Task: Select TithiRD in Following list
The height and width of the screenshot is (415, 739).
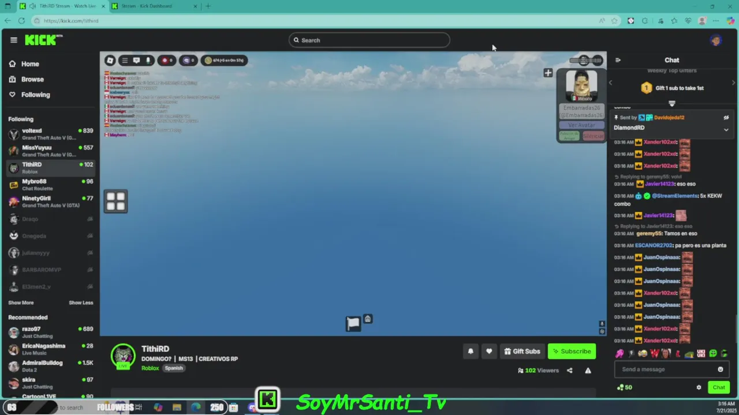Action: click(x=51, y=168)
